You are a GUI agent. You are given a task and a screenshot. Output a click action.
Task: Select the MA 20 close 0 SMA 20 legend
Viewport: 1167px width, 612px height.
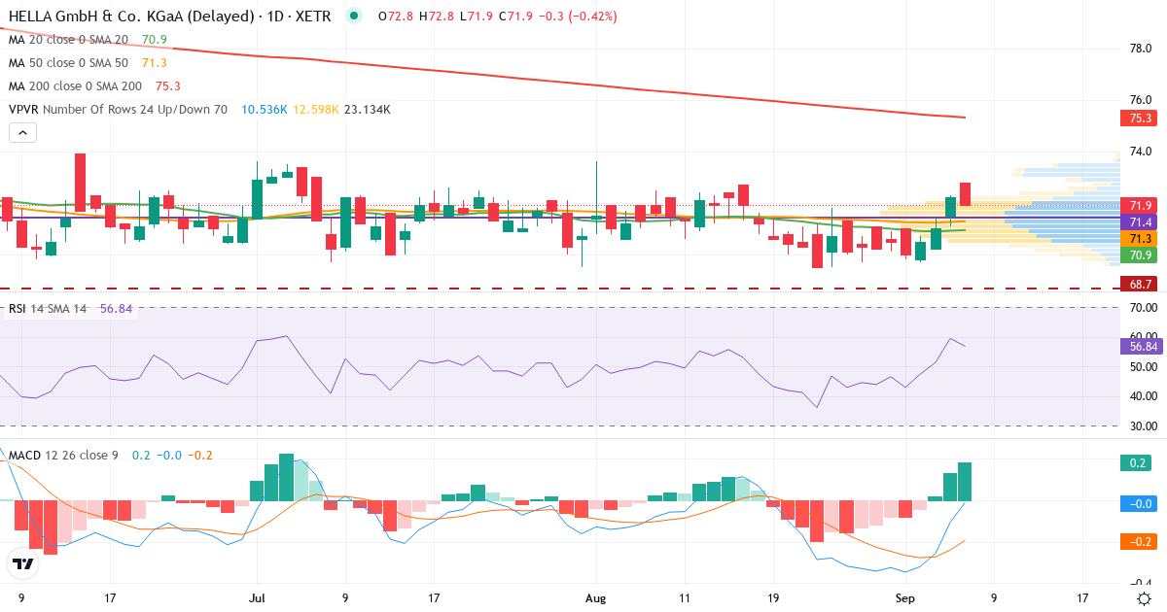(69, 40)
